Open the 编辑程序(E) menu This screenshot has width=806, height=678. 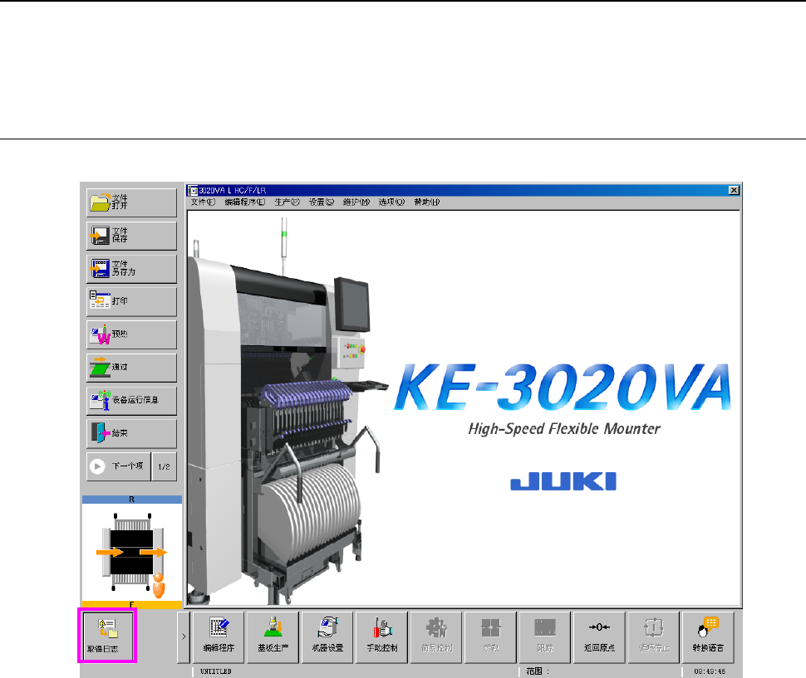point(244,202)
